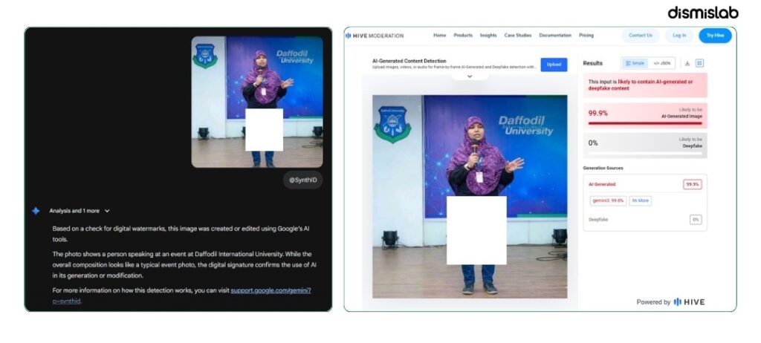Expand Analysis and 1 more
The image size is (761, 343).
80,211
